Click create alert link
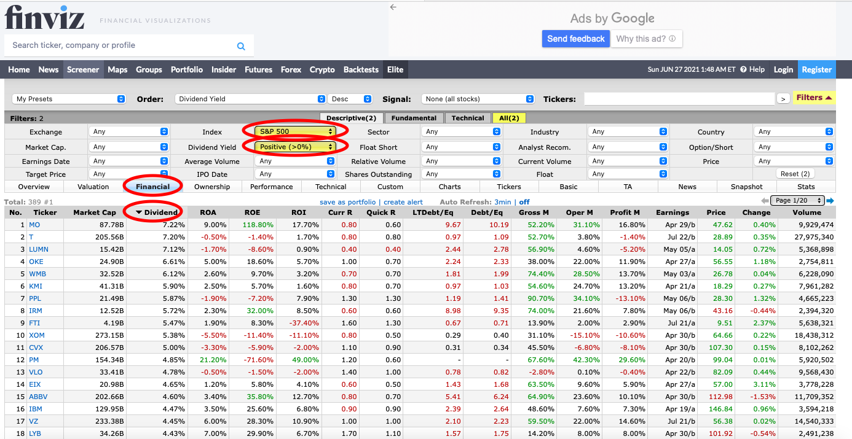852x439 pixels. [403, 202]
